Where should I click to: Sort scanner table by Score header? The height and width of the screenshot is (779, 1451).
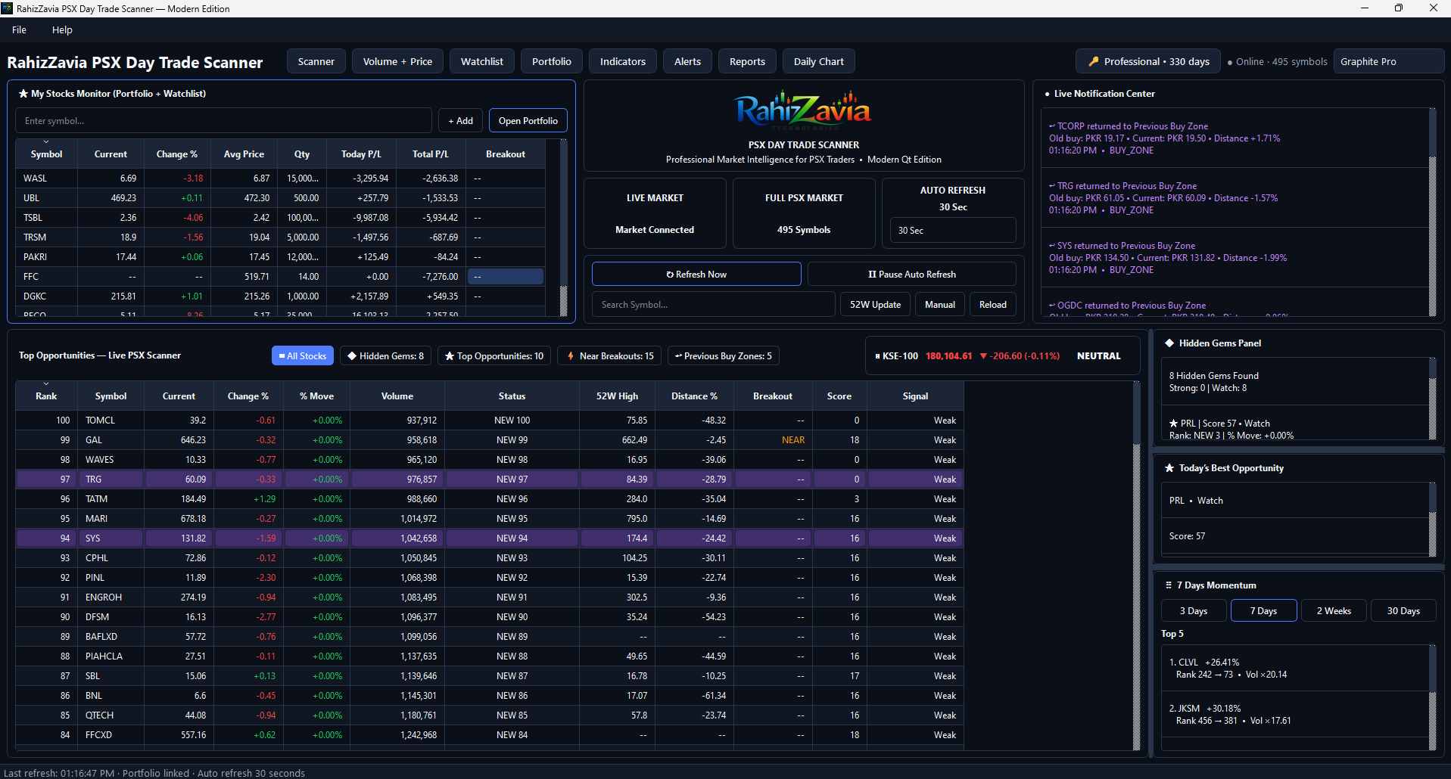839,396
